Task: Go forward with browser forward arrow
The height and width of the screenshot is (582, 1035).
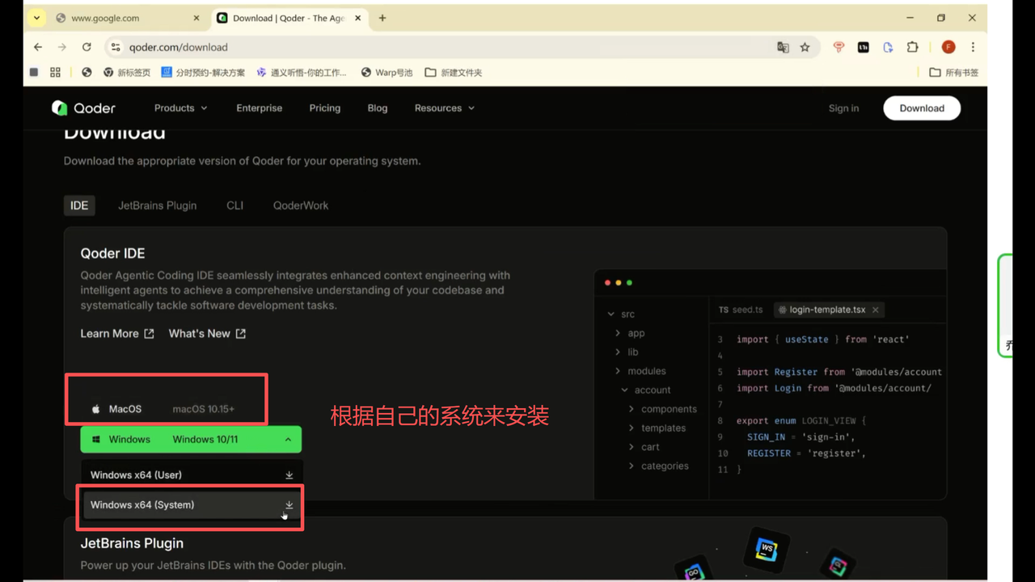Action: (x=62, y=47)
